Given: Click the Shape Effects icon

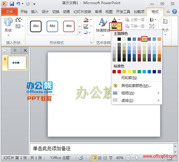Looking at the screenshot, I should tap(86, 33).
